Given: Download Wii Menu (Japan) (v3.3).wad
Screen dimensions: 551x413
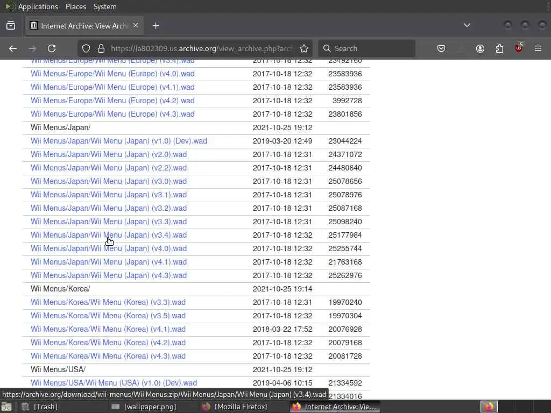Looking at the screenshot, I should click(x=109, y=222).
